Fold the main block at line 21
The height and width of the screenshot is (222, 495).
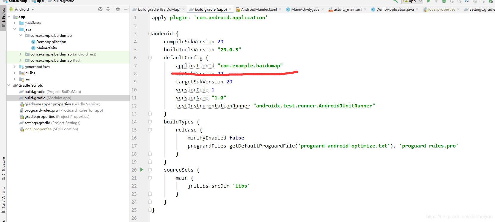point(150,178)
